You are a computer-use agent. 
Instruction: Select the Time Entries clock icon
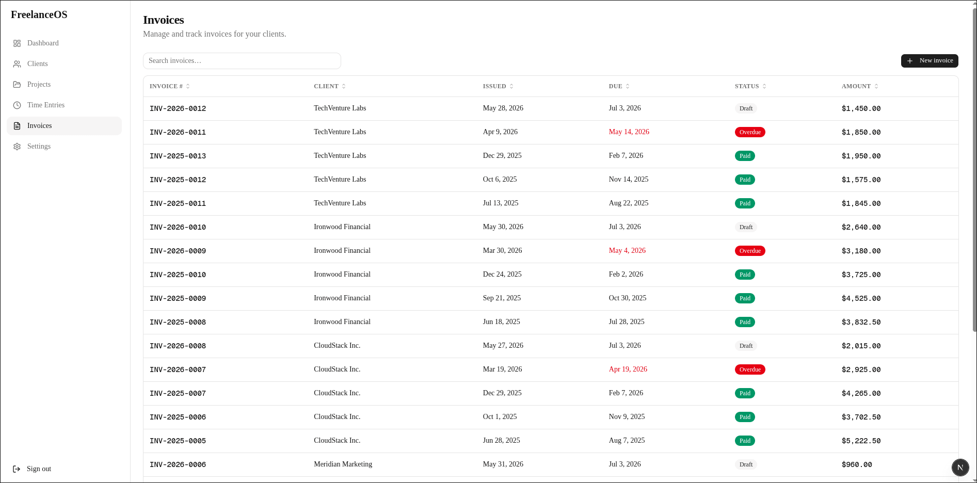[17, 105]
